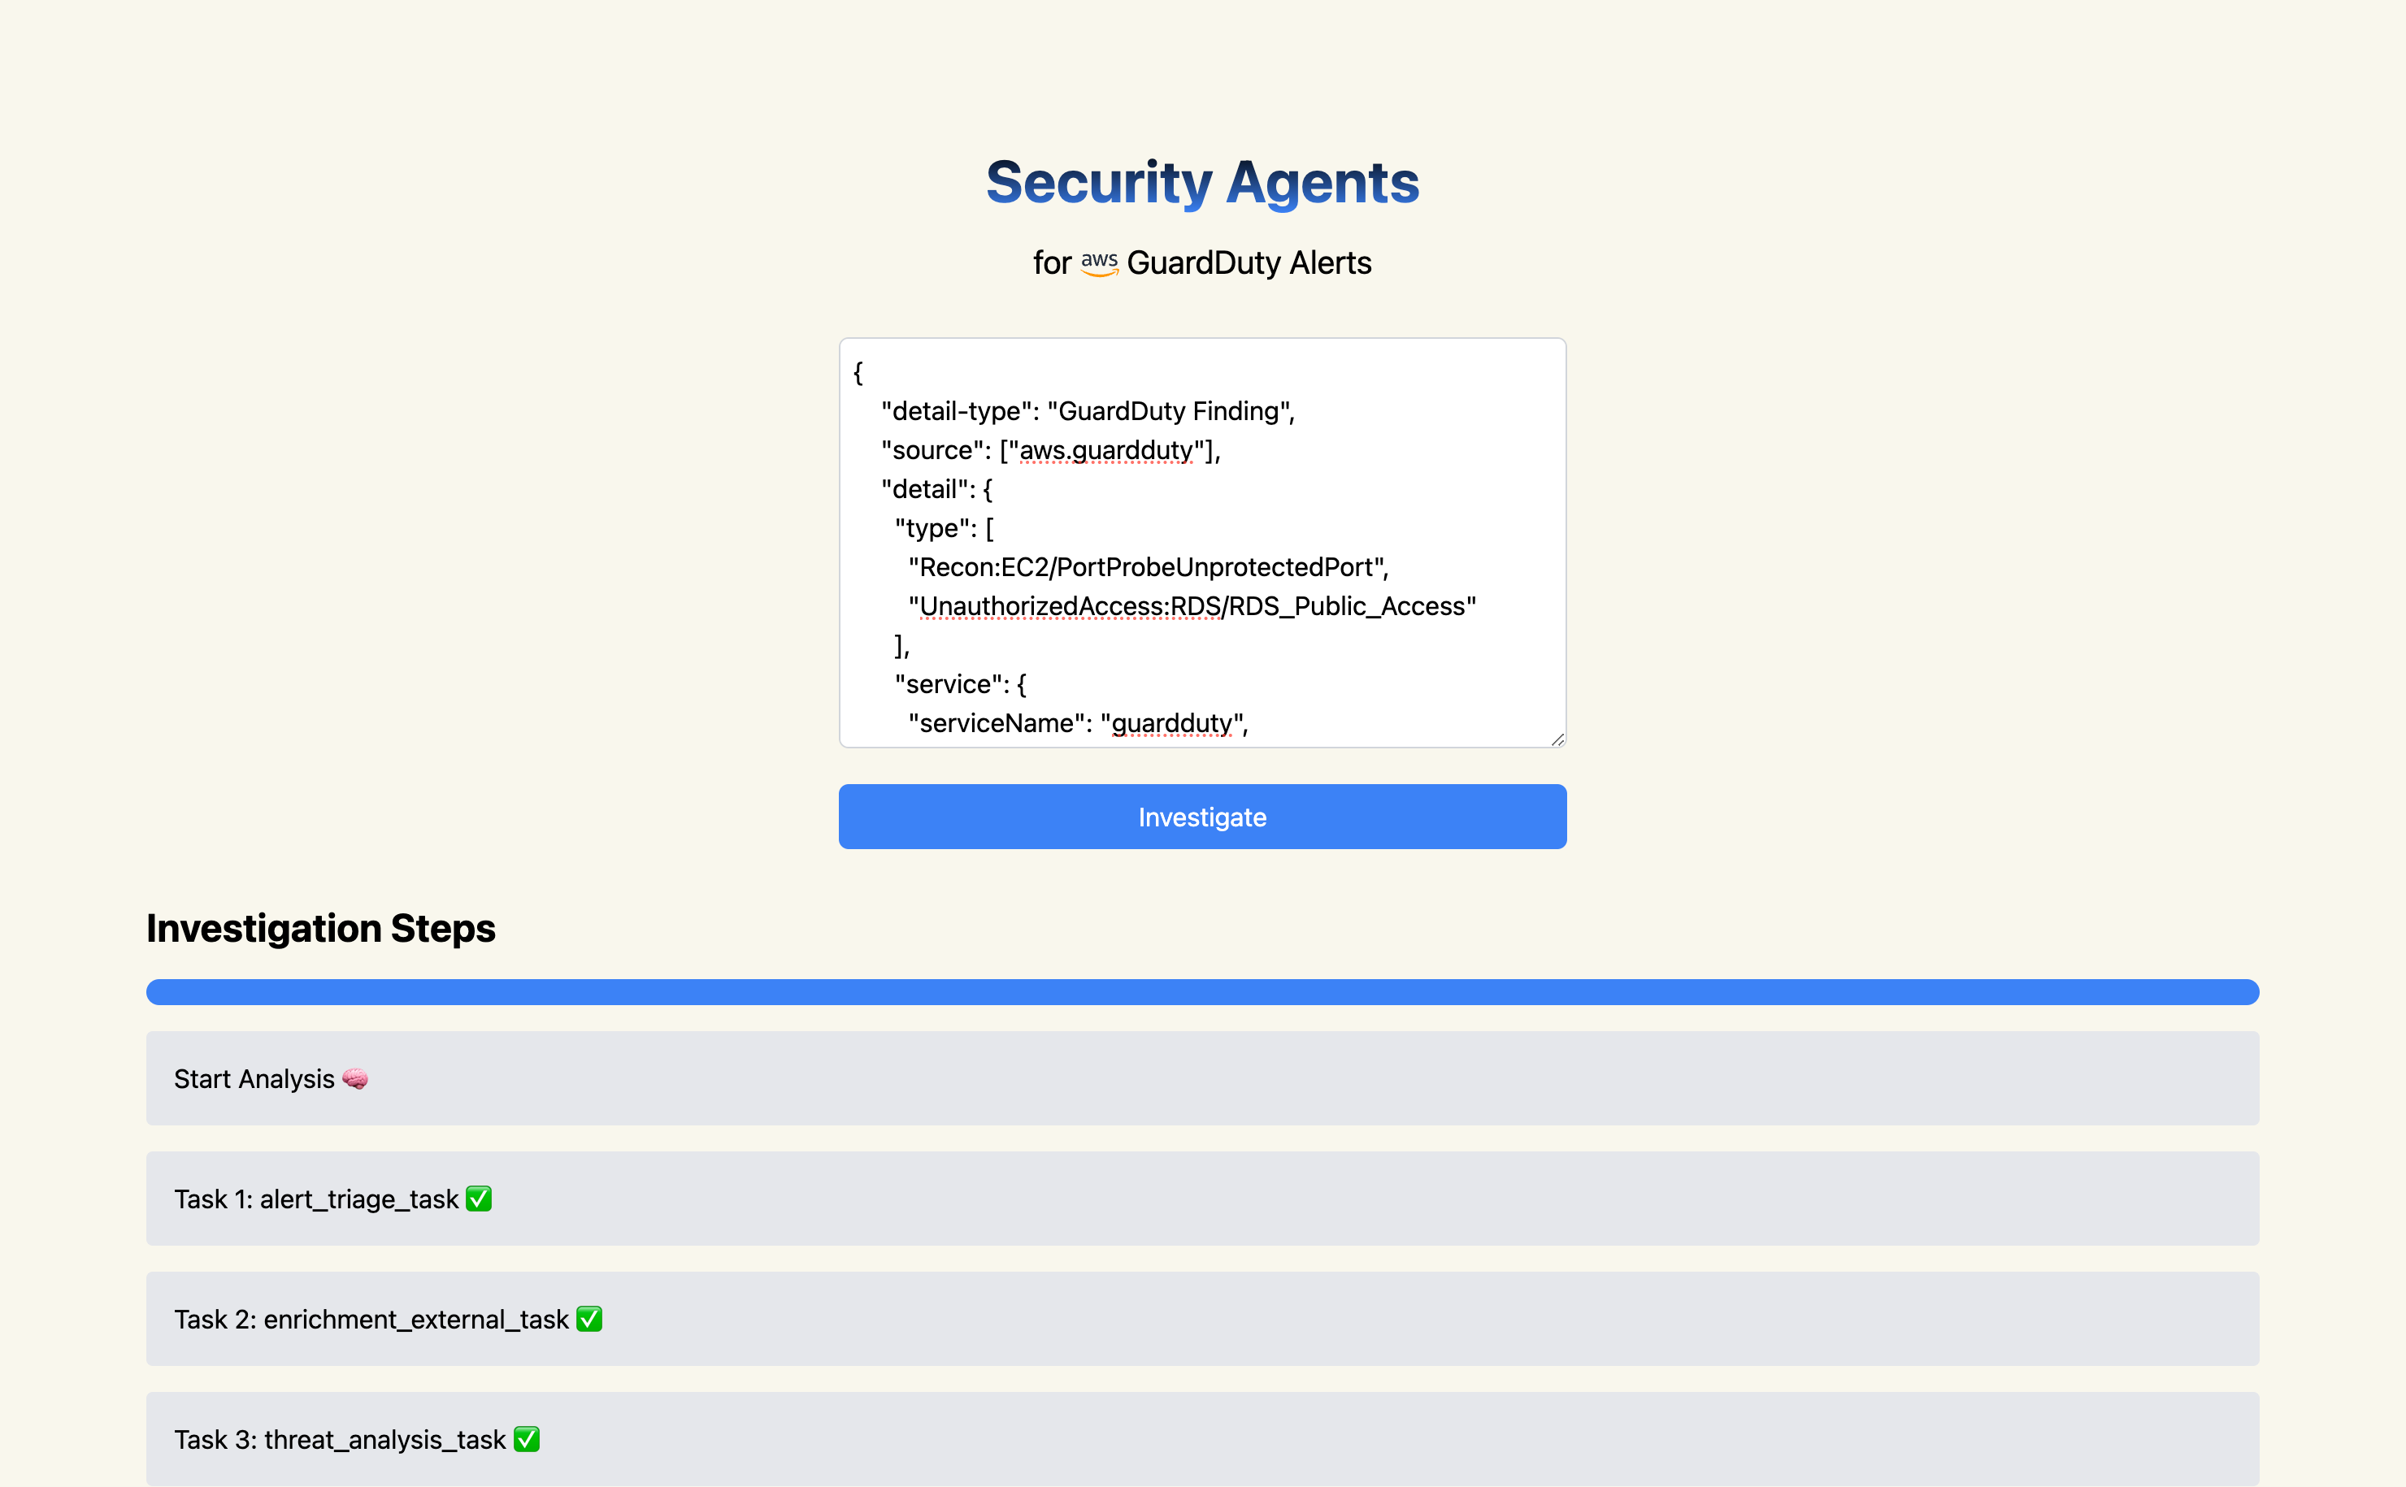Click the "GuardDuty Alerts" subtitle text

point(1249,262)
